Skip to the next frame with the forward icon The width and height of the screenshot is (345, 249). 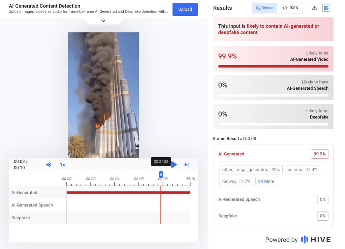tap(186, 165)
